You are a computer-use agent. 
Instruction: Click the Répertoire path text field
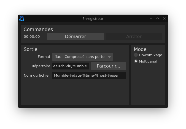tap(71, 66)
